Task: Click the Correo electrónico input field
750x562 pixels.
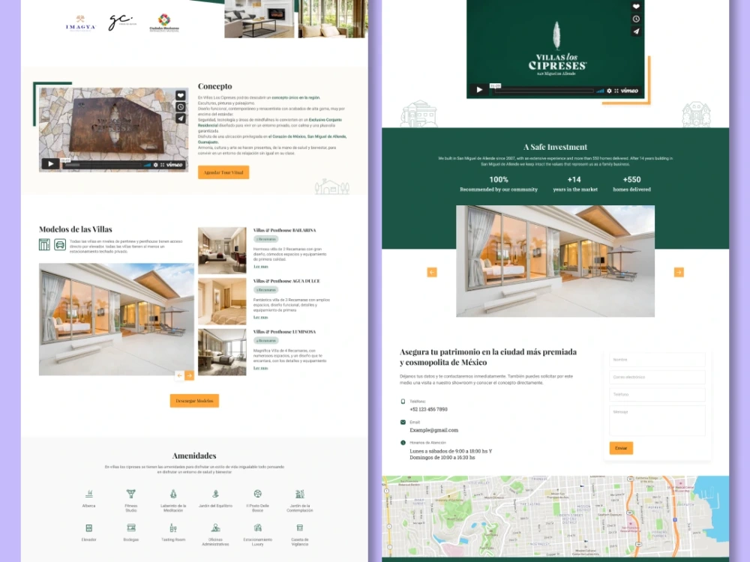Action: pyautogui.click(x=657, y=377)
